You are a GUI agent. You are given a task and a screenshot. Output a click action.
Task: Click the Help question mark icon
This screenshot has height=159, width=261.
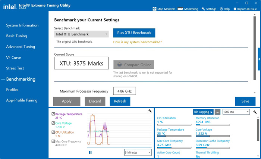pos(221,9)
